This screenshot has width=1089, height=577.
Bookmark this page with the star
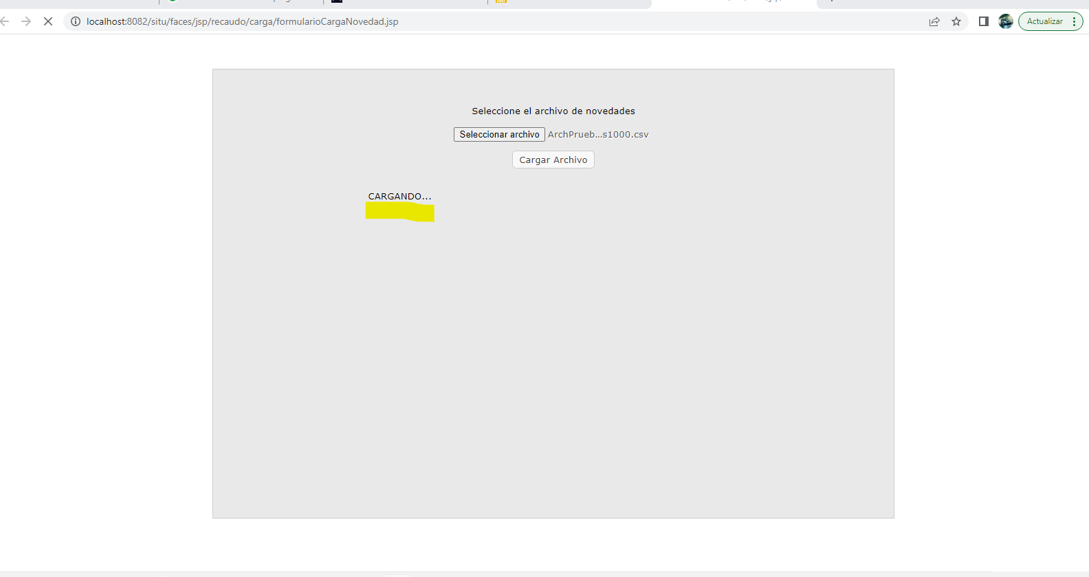coord(956,21)
